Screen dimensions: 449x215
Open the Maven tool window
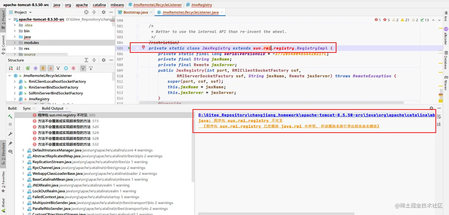[445, 83]
